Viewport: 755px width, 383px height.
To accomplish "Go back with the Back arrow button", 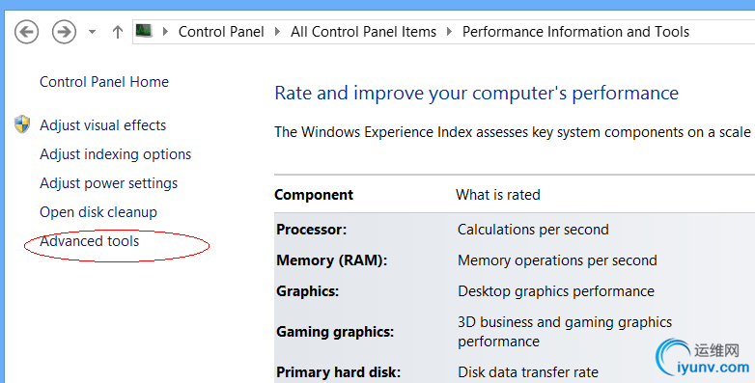I will click(26, 32).
